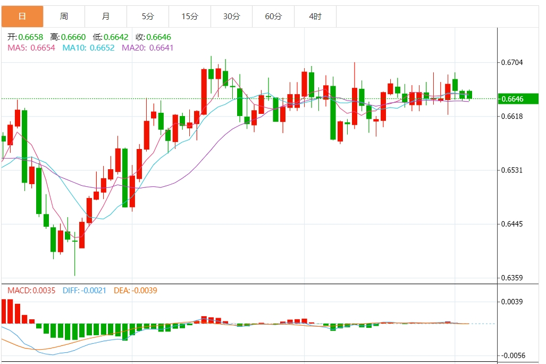Click the 0.6445 price axis label
Viewport: 546px width, 364px height.
[512, 224]
